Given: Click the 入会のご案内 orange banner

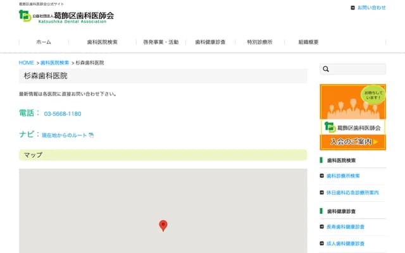Looking at the screenshot, I should point(353,117).
